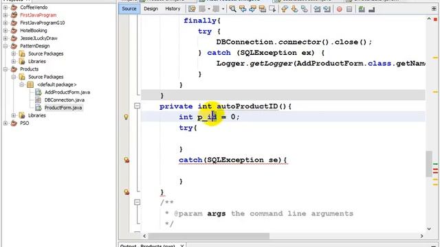The height and width of the screenshot is (247, 440).
Task: Click the editor scroll-up arrow
Action: [x=429, y=19]
